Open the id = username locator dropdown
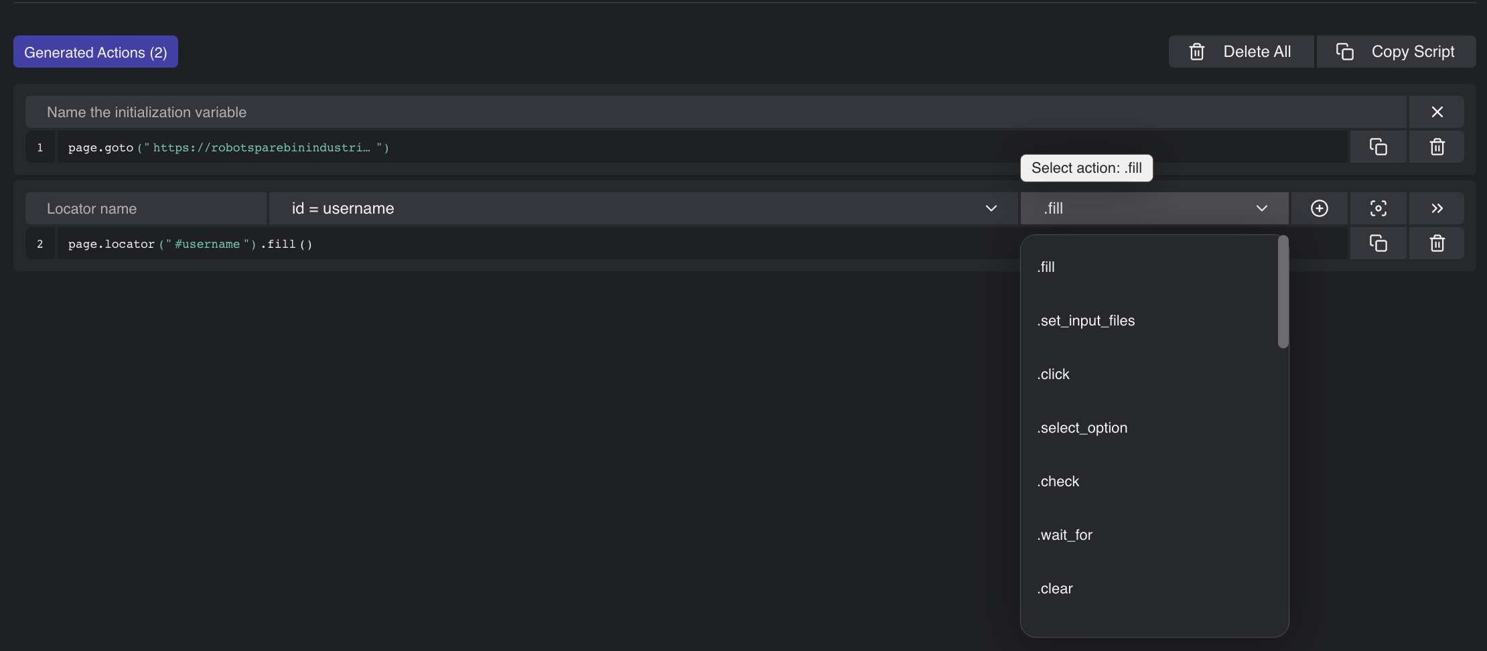 (644, 208)
